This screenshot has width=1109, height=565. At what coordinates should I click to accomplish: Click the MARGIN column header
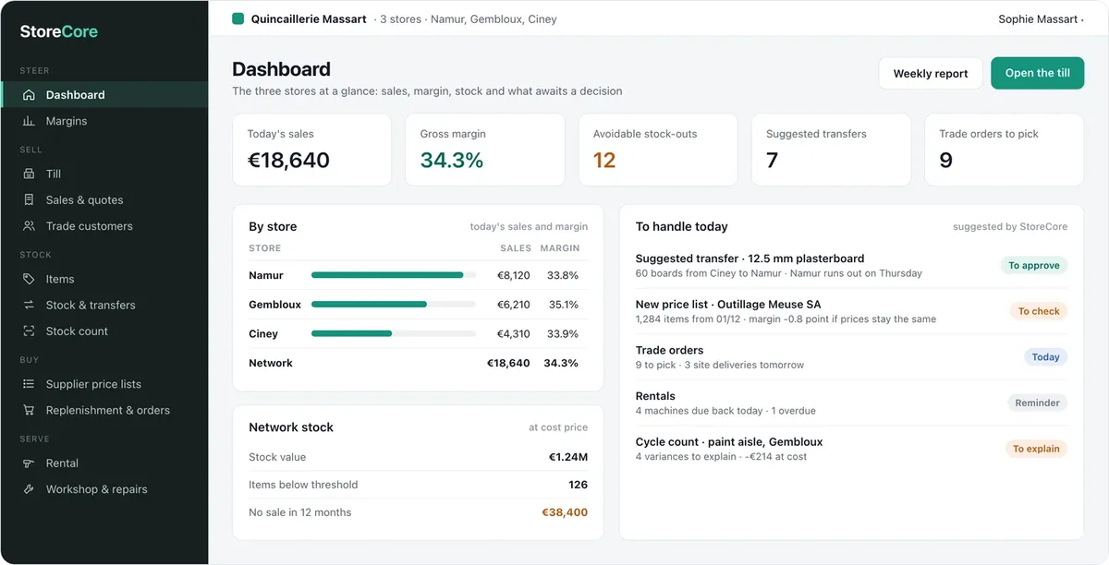coord(560,248)
